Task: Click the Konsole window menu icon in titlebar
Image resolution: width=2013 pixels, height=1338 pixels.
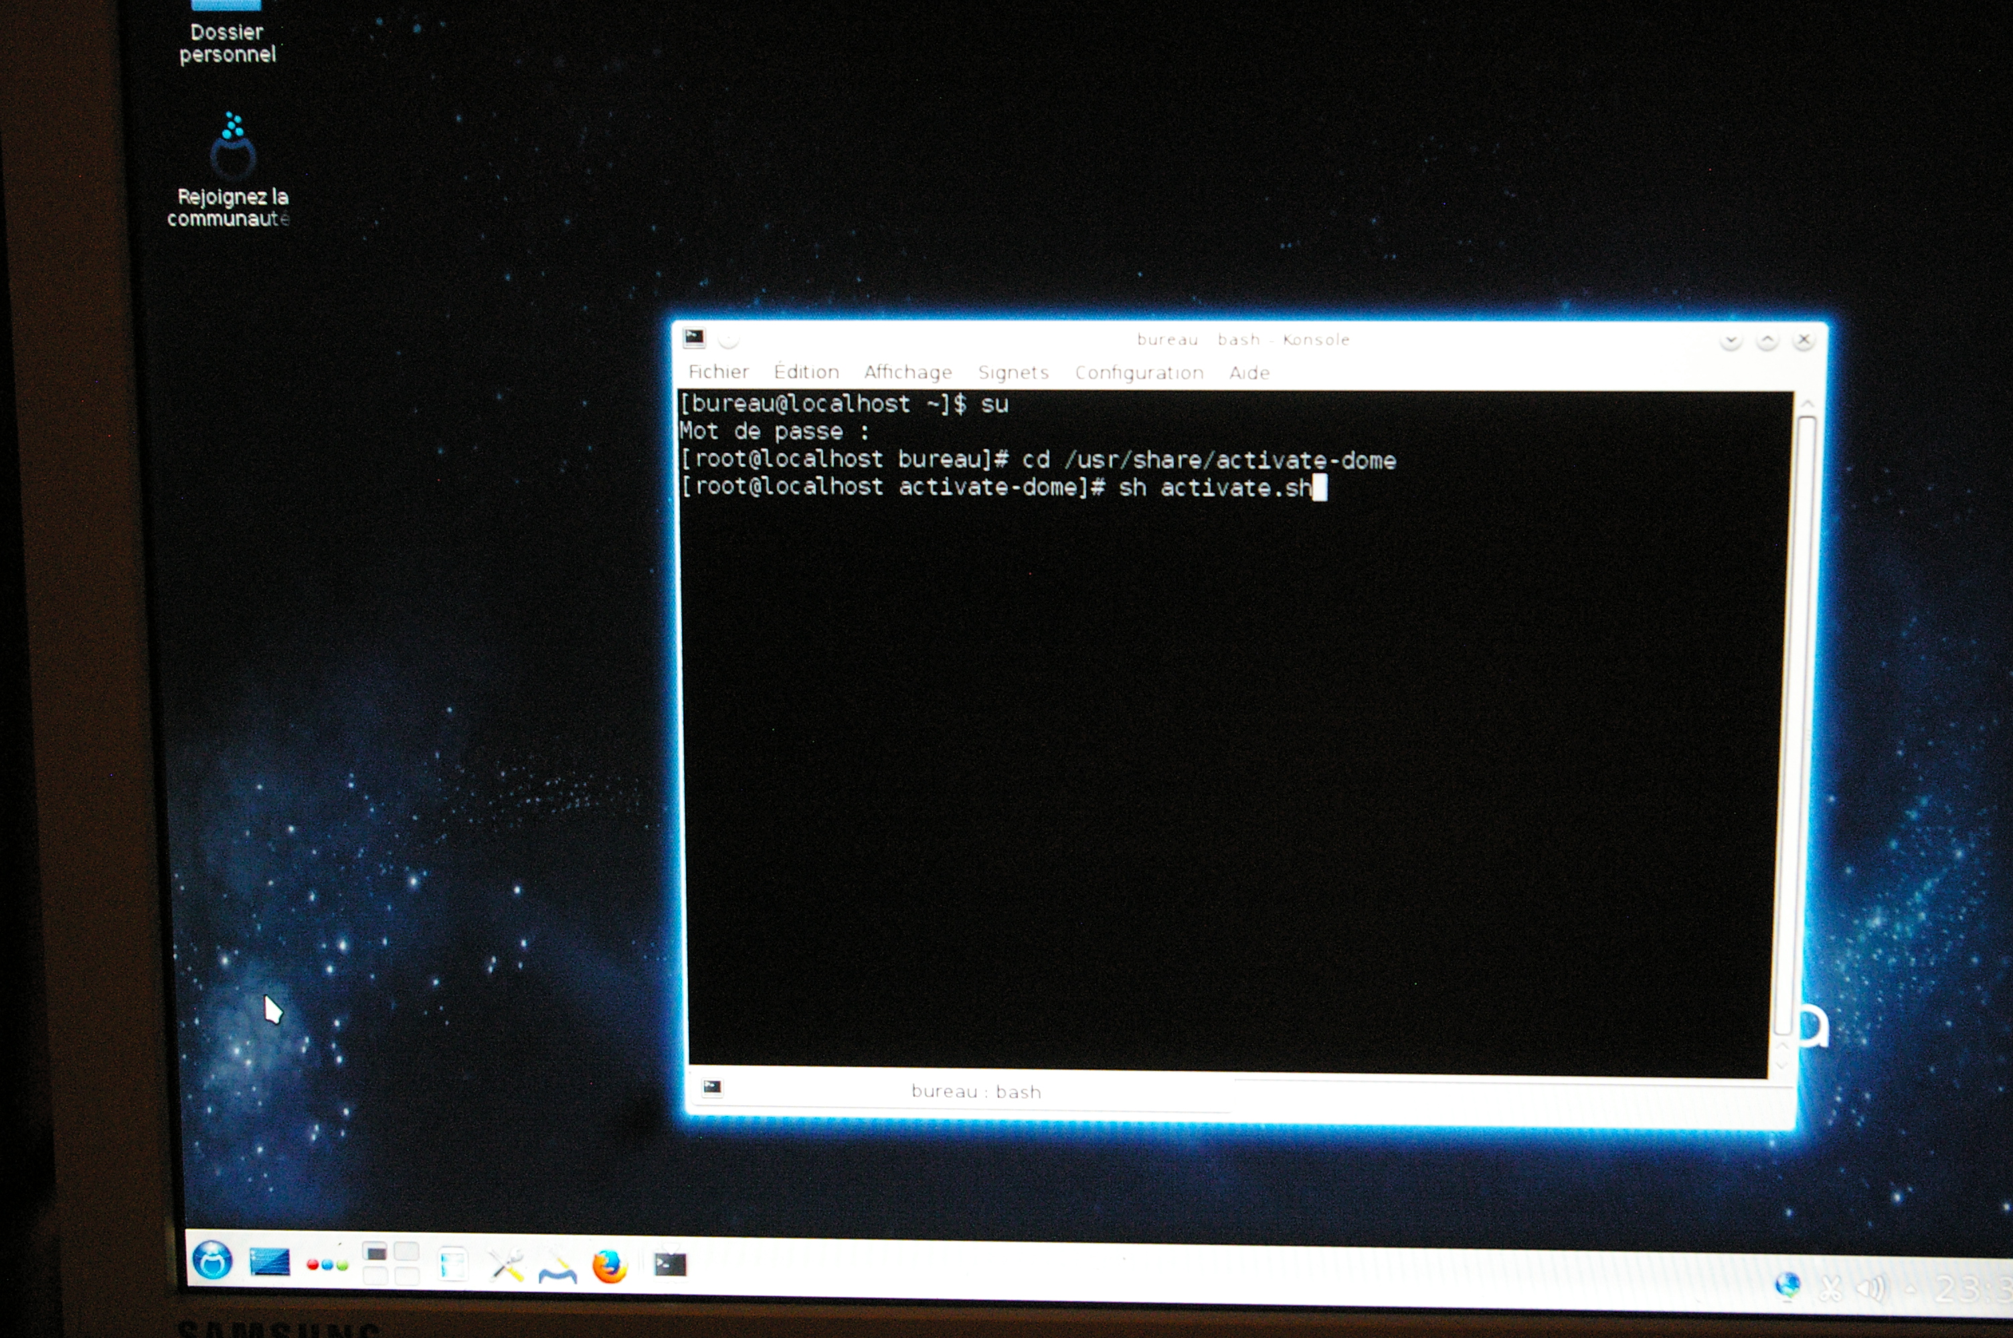Action: click(x=694, y=338)
